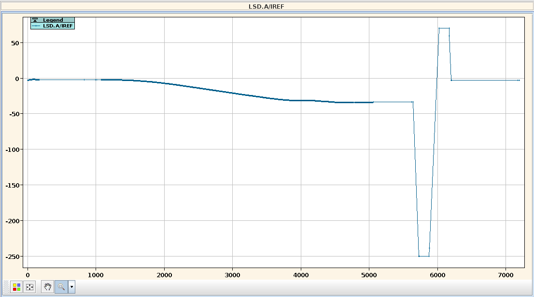Click the y-axis label -250
The height and width of the screenshot is (297, 534).
pyautogui.click(x=13, y=256)
